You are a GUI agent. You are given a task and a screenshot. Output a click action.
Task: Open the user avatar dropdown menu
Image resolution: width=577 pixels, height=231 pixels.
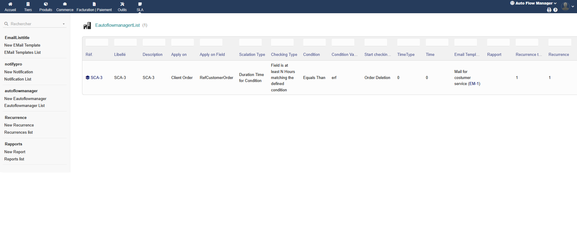pos(567,6)
